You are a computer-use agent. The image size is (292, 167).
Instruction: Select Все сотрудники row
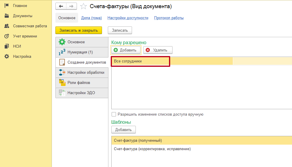[140, 62]
